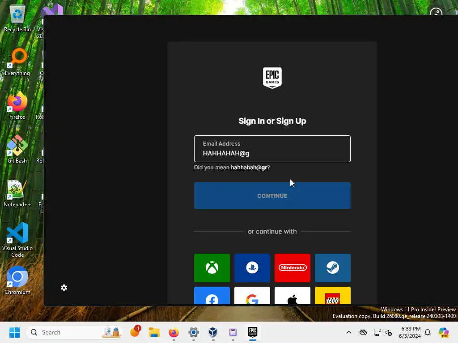Viewport: 458px width, 343px height.
Task: Select Notepad++ desktop shortcut
Action: pos(17,193)
